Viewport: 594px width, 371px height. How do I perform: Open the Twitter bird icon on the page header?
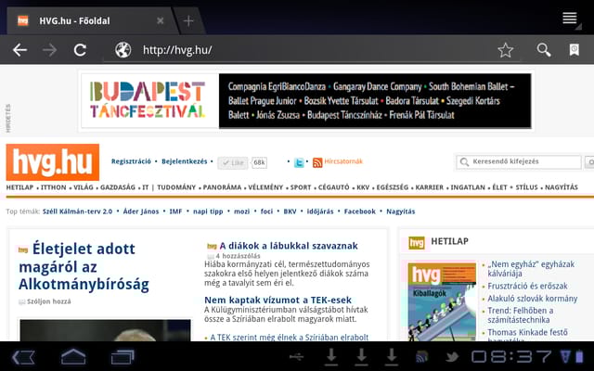point(299,163)
